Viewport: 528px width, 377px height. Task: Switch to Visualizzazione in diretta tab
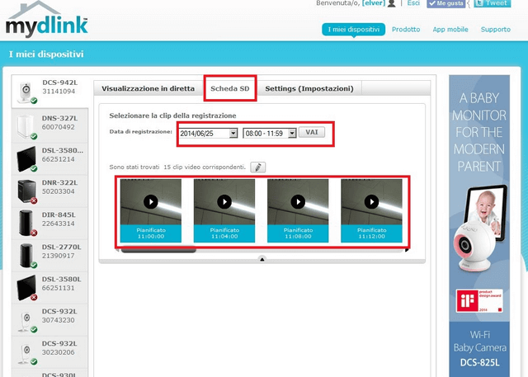148,89
